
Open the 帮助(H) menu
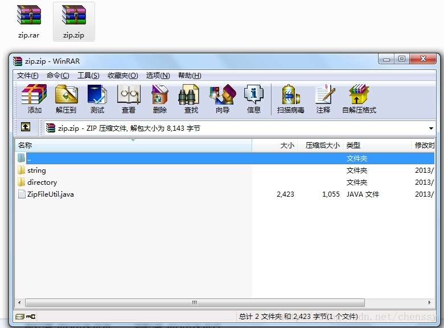[x=190, y=76]
